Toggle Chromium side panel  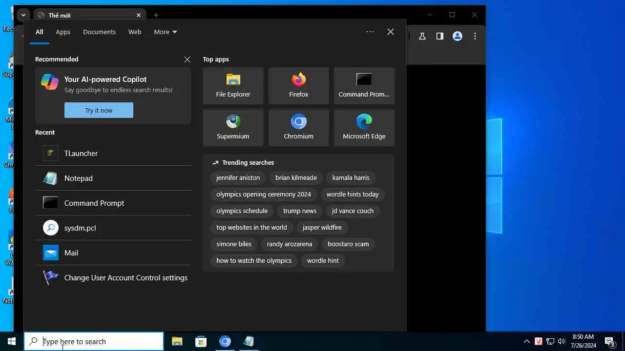[x=440, y=36]
